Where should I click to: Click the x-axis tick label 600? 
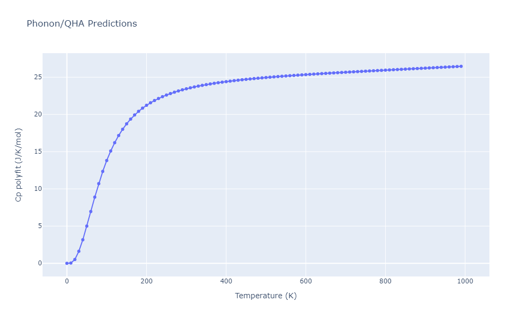point(305,281)
